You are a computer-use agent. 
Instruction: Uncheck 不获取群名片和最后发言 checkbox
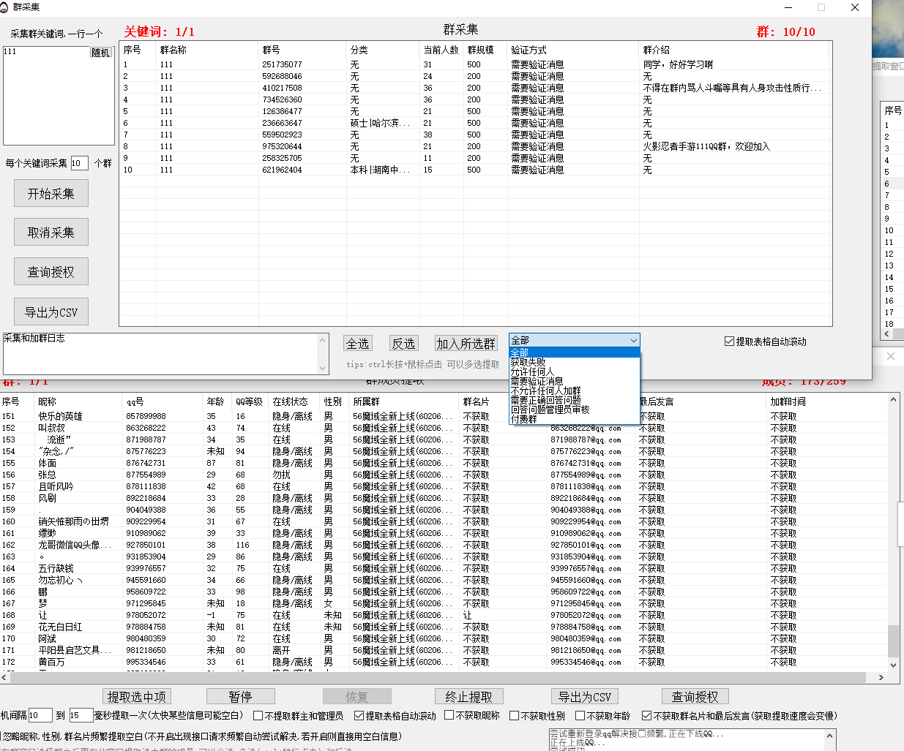pyautogui.click(x=647, y=716)
